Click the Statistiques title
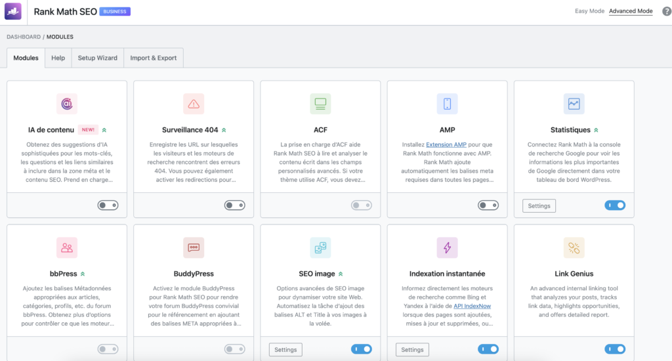Viewport: 672px width, 361px height. (x=570, y=130)
